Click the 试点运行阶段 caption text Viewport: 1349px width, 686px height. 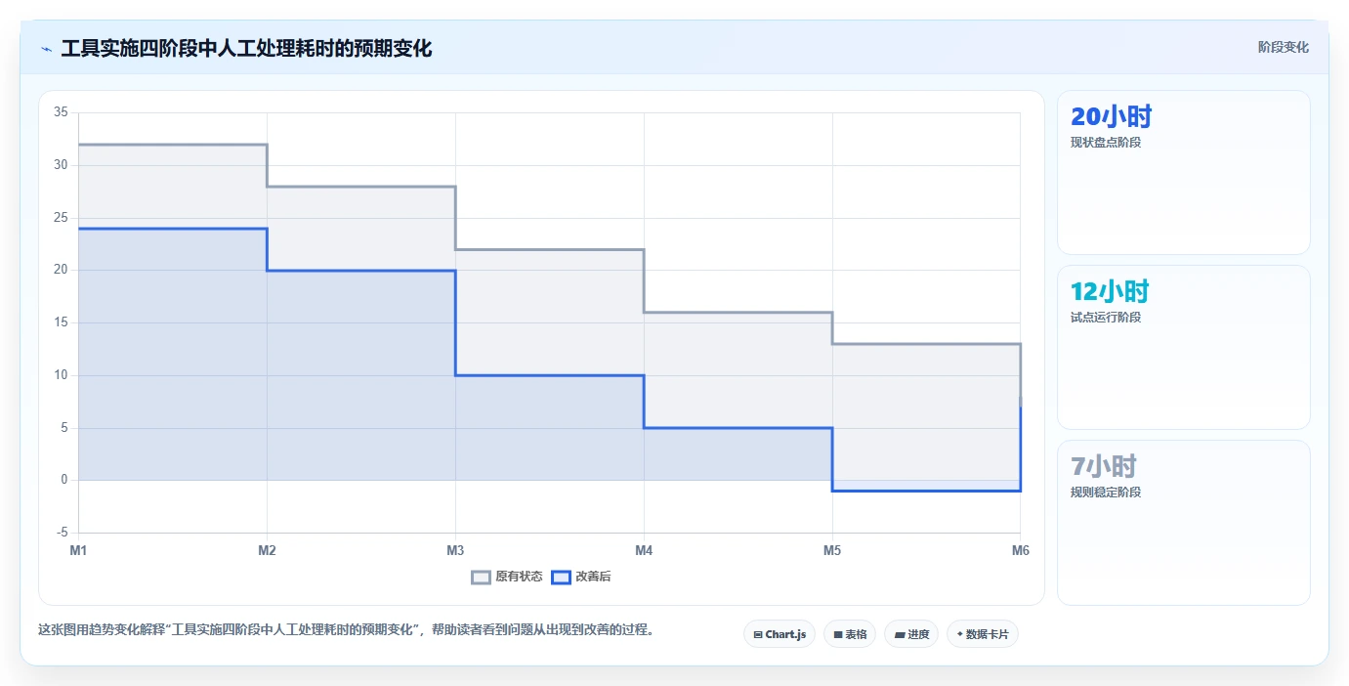point(1106,318)
